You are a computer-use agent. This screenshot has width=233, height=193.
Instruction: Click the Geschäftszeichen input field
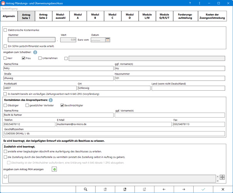pos(116,133)
